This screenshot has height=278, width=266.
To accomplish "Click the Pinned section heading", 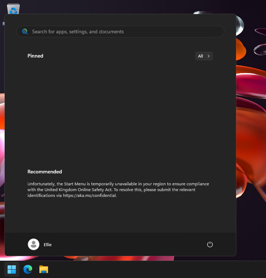I will [35, 56].
